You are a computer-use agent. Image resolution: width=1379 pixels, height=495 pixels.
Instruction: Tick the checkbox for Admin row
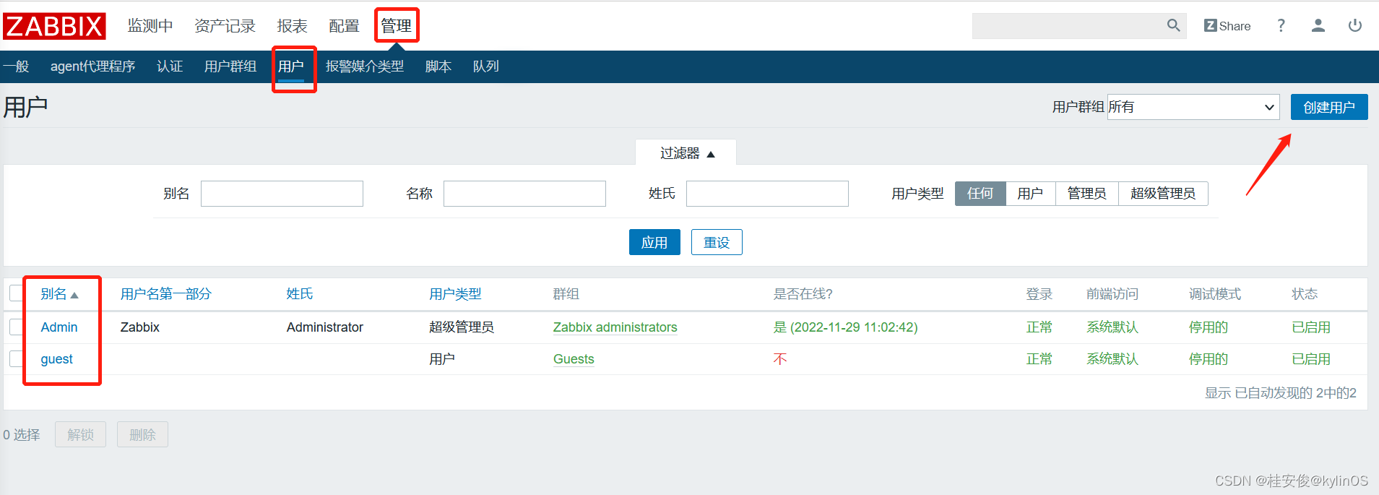[17, 327]
